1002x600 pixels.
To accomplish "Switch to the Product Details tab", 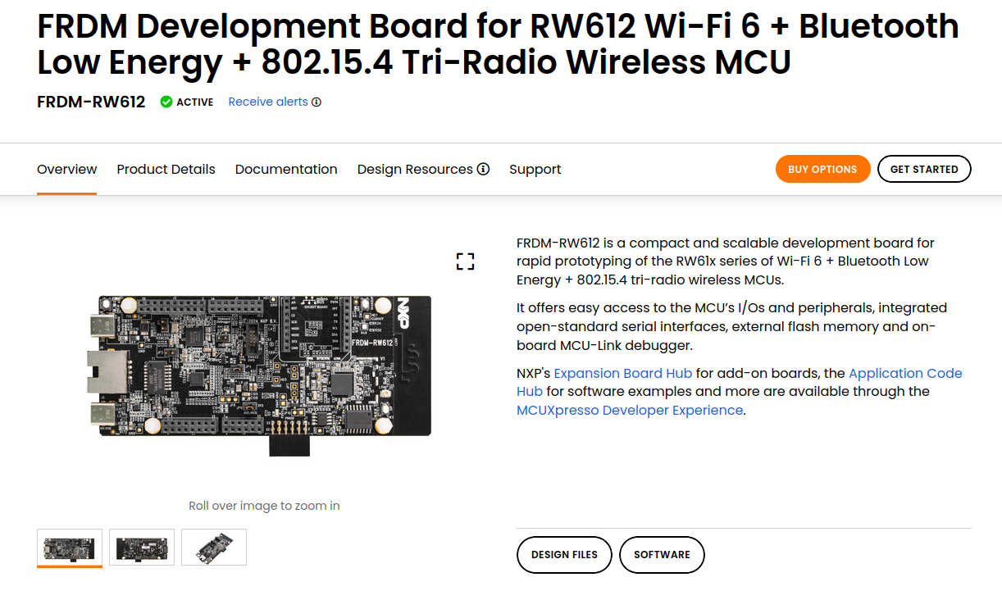I will coord(166,170).
